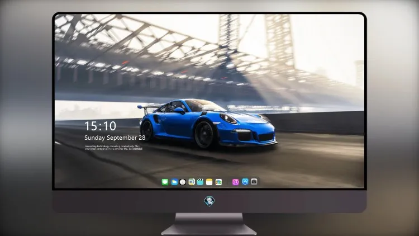419x236 pixels.
Task: Click the Sunday September 28 date text
Action: [115, 138]
